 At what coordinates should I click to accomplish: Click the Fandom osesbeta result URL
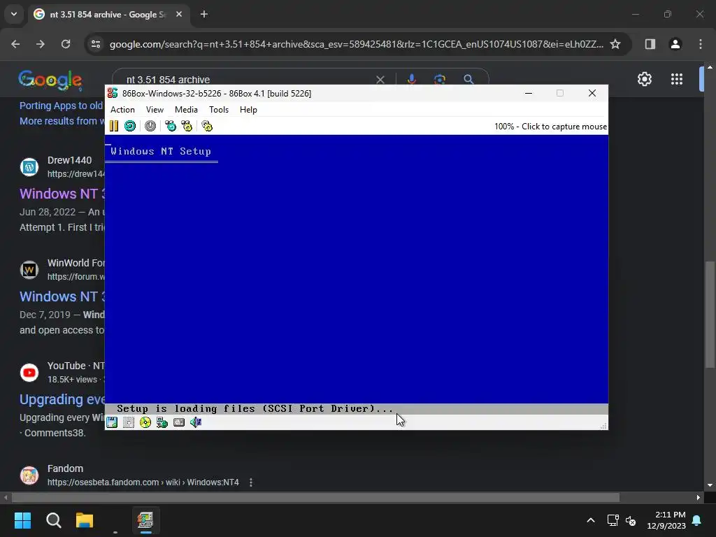click(143, 482)
